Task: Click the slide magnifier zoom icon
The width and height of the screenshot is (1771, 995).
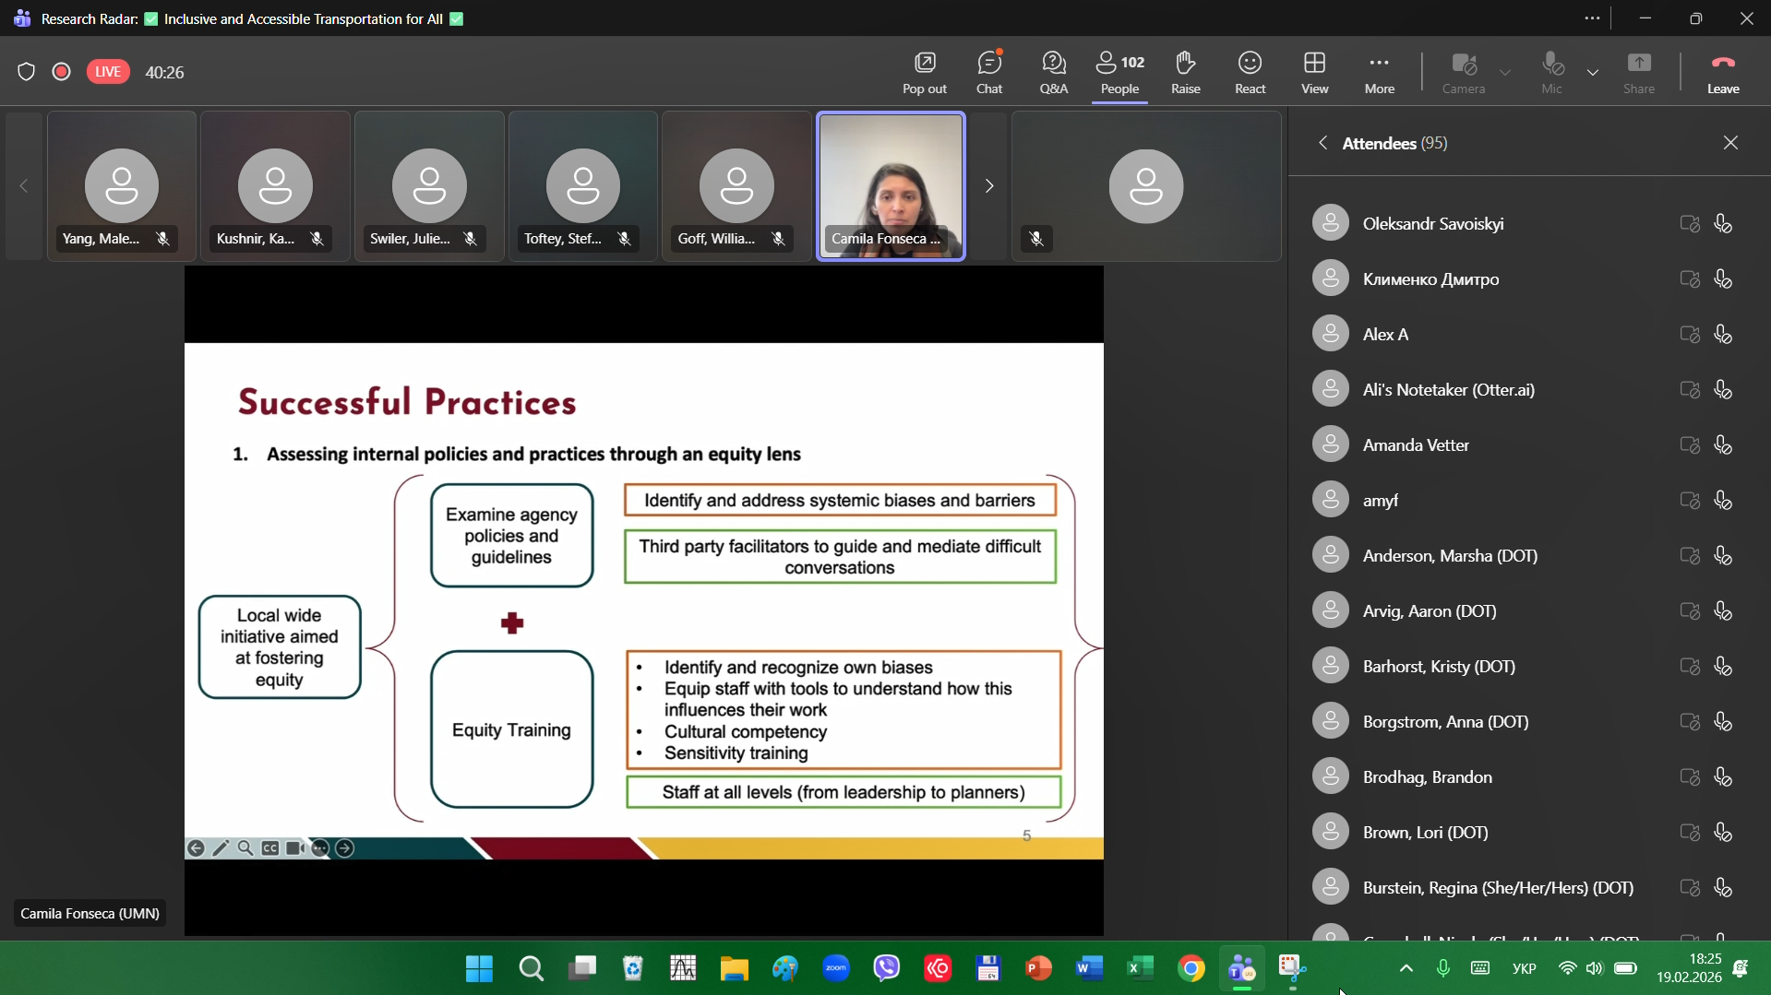Action: click(x=245, y=848)
